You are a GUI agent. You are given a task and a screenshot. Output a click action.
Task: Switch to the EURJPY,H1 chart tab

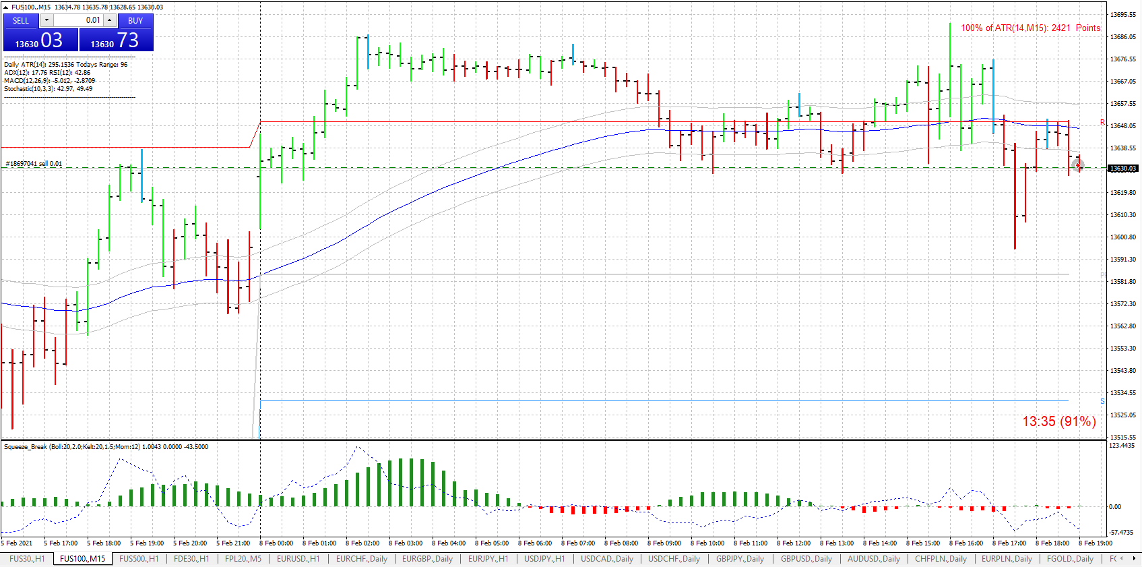[488, 559]
